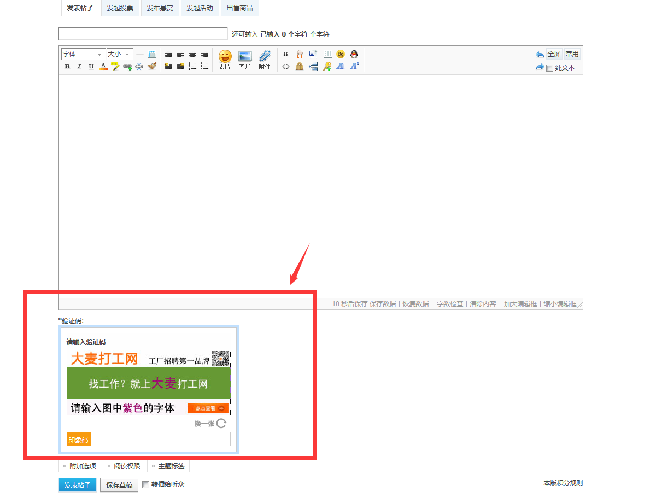Expand the 附加选项 section
Image resolution: width=662 pixels, height=498 pixels.
click(x=80, y=466)
